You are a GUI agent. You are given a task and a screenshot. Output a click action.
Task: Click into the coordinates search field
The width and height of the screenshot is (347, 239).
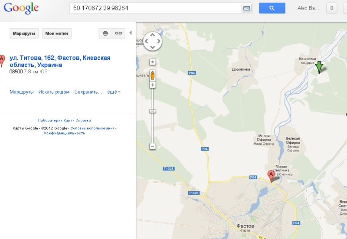pyautogui.click(x=156, y=8)
